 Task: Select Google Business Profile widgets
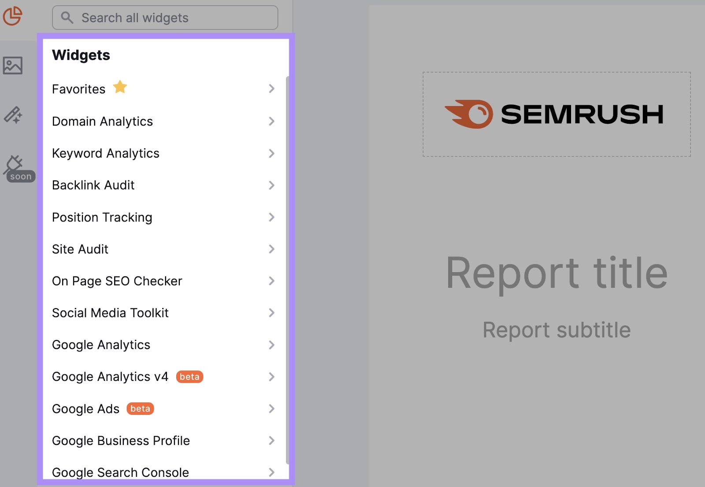coord(272,441)
